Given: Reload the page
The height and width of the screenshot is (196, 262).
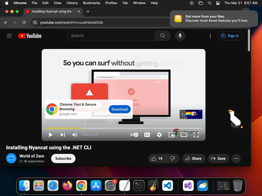Looking at the screenshot, I should [x=24, y=22].
